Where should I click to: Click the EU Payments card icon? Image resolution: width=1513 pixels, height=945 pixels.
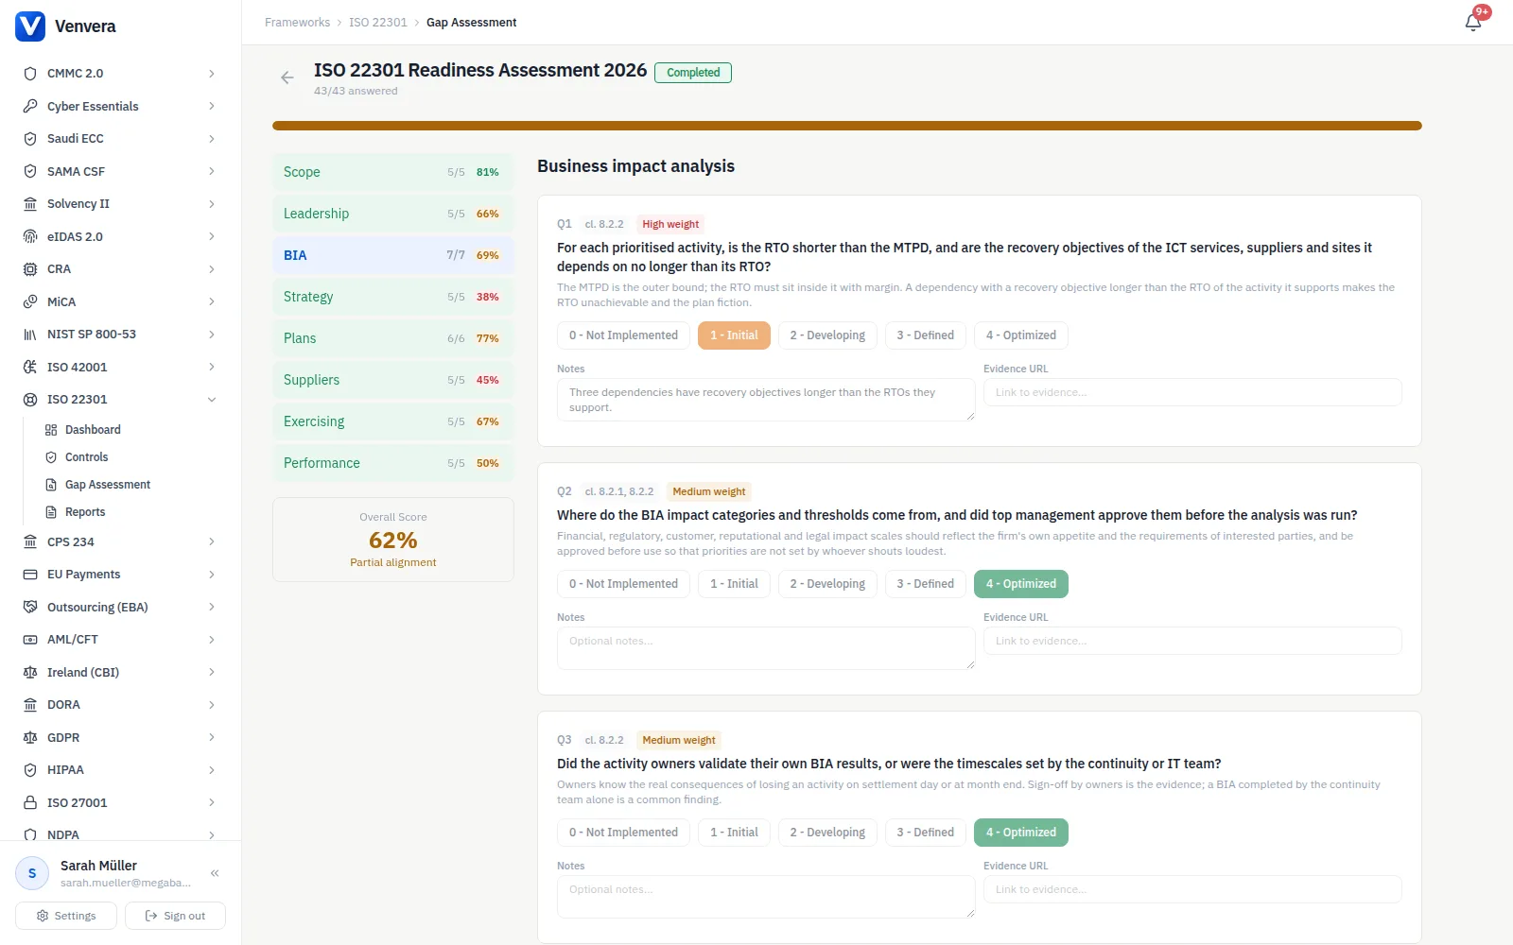click(x=30, y=575)
